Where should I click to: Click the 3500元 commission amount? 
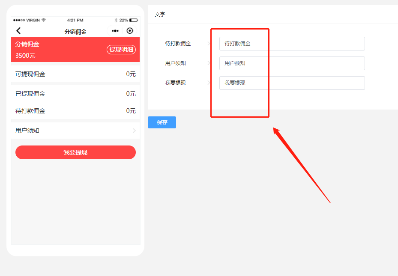(x=25, y=56)
